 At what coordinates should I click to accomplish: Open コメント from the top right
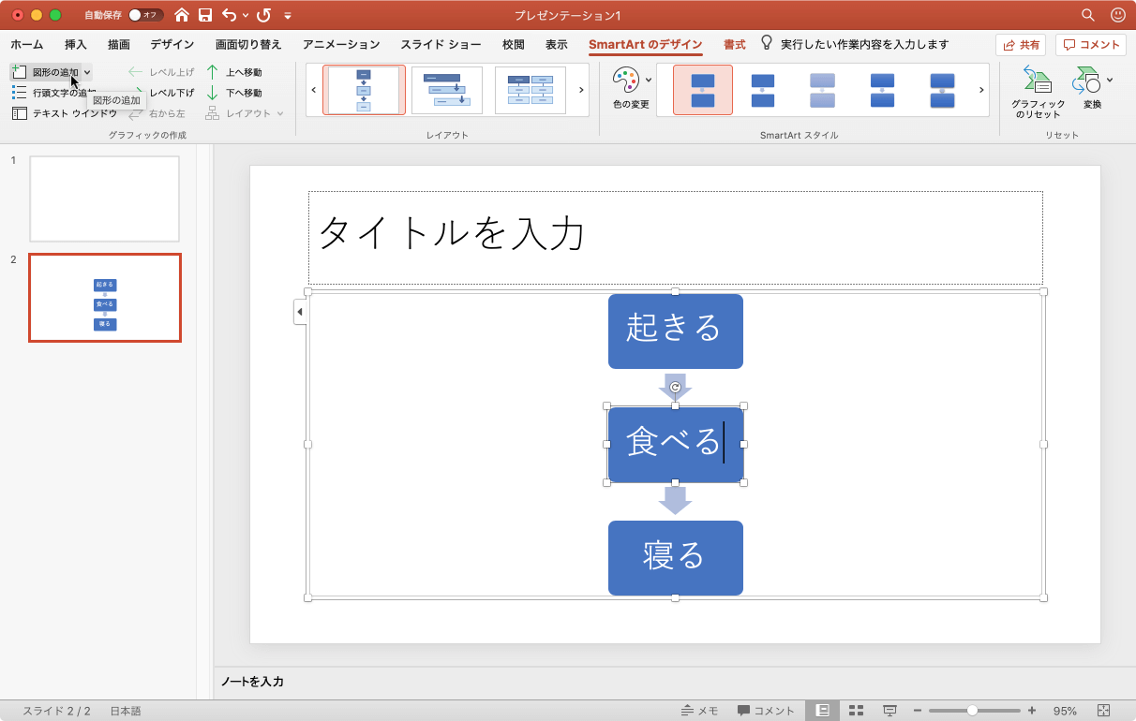coord(1093,43)
